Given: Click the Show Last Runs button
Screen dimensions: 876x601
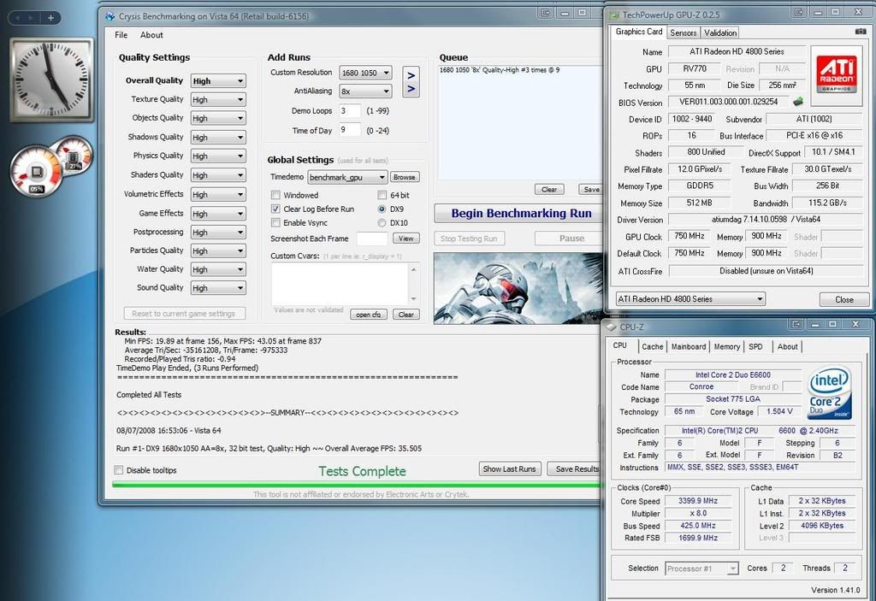Looking at the screenshot, I should (x=509, y=468).
